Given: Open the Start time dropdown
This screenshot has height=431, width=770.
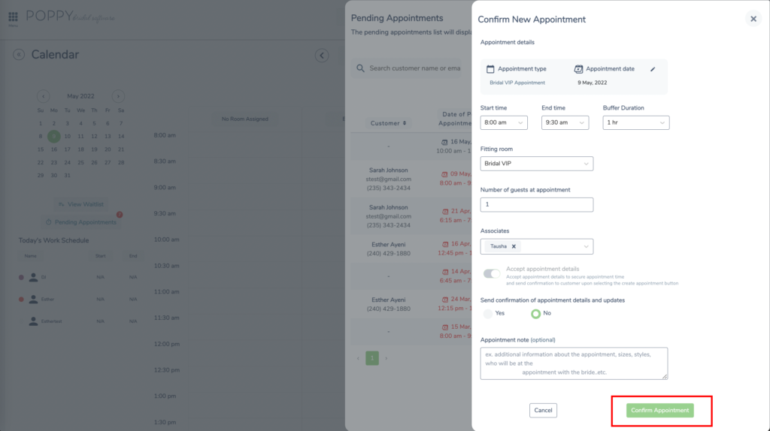Looking at the screenshot, I should tap(504, 122).
